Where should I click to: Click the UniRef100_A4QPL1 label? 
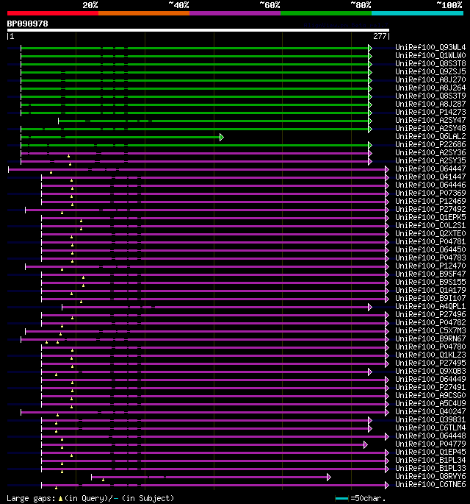(x=430, y=307)
